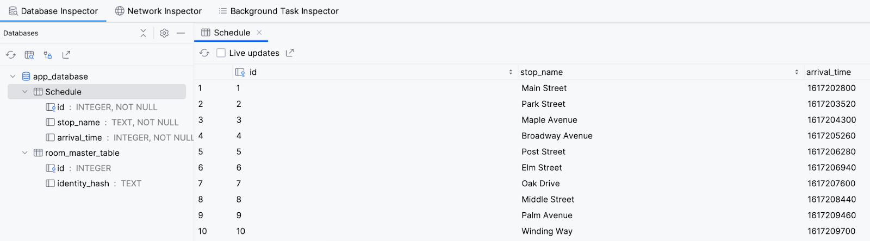
Task: Sort the table by id column
Action: (x=511, y=72)
